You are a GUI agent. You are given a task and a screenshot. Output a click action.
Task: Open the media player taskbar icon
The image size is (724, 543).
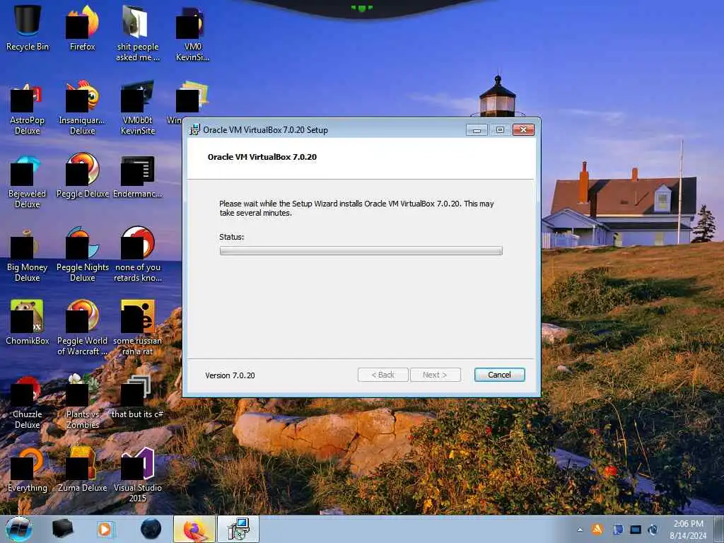point(105,529)
